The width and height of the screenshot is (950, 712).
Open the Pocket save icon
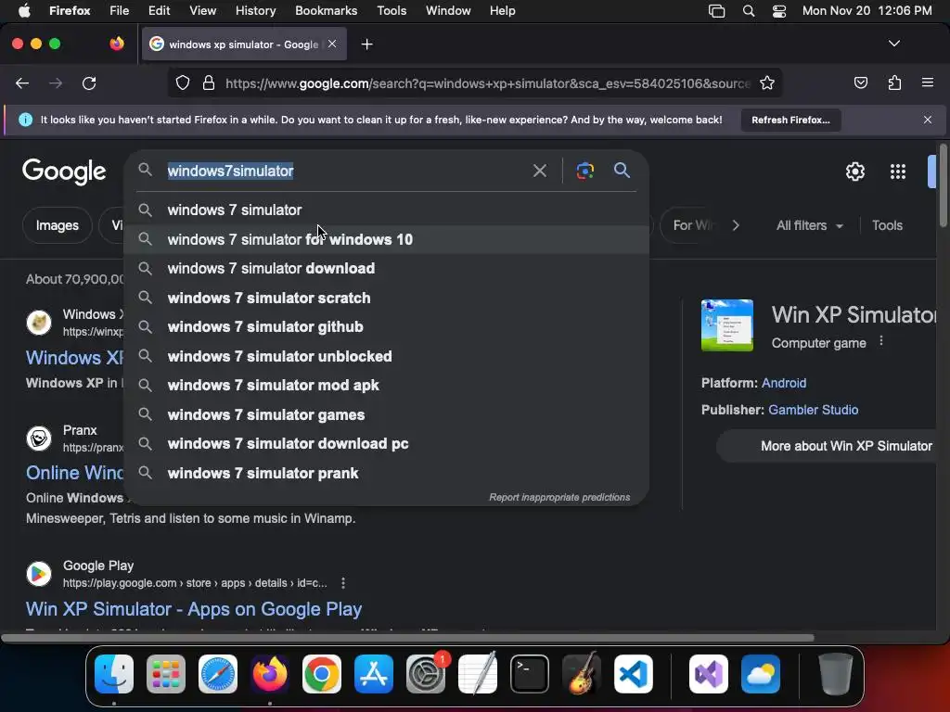click(x=860, y=83)
